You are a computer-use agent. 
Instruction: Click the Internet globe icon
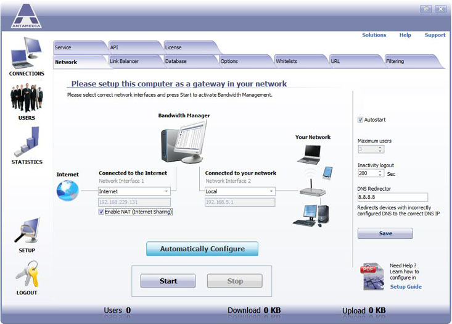[x=67, y=191]
